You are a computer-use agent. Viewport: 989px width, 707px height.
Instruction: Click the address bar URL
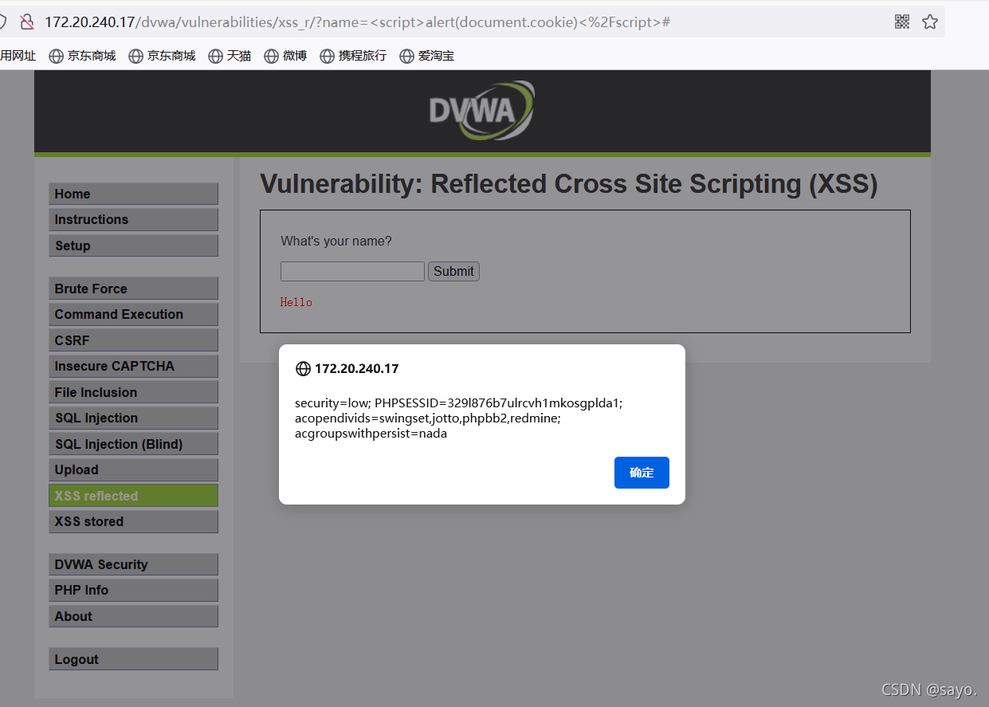pyautogui.click(x=357, y=22)
